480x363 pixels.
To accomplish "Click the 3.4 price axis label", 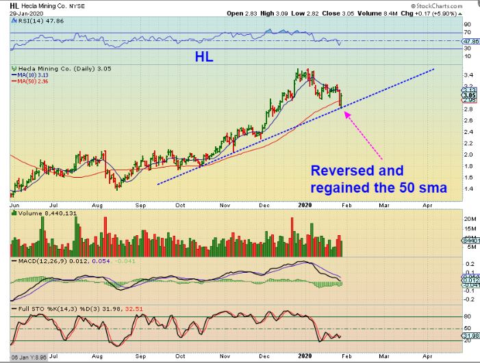I will [x=468, y=75].
